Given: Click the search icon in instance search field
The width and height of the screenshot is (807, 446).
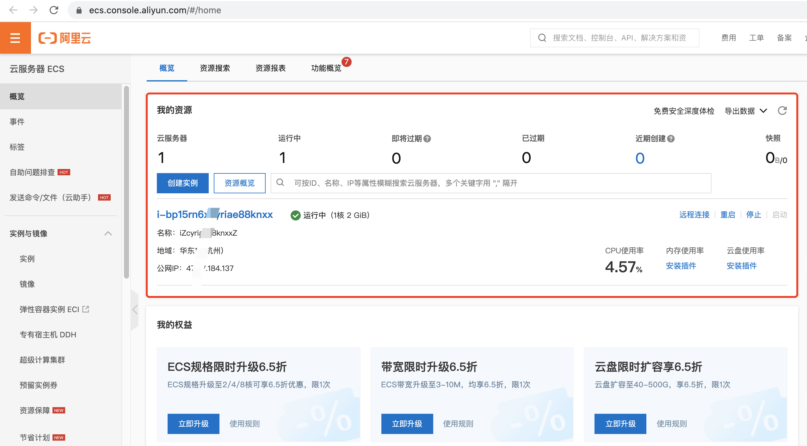Looking at the screenshot, I should coord(280,182).
